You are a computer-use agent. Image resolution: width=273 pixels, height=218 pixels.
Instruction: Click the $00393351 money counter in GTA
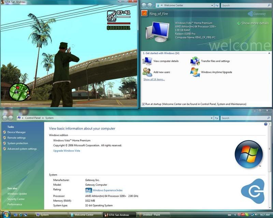coord(118,28)
